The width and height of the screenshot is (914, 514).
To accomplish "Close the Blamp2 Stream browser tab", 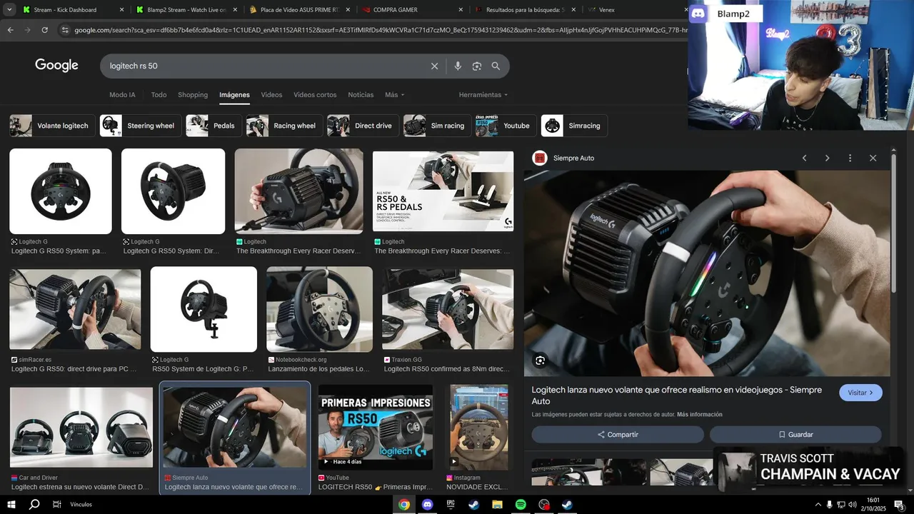I will coord(235,10).
